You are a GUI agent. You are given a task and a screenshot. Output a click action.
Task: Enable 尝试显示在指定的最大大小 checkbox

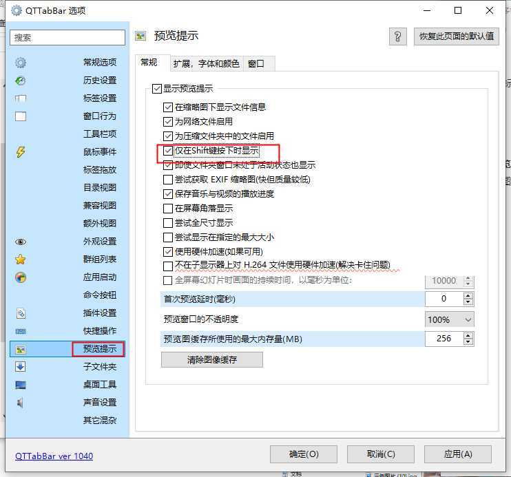click(x=167, y=237)
